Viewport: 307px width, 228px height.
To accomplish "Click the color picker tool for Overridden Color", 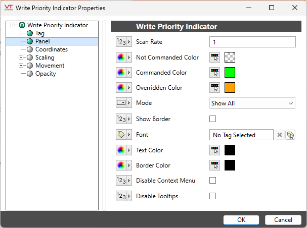I will coord(215,88).
